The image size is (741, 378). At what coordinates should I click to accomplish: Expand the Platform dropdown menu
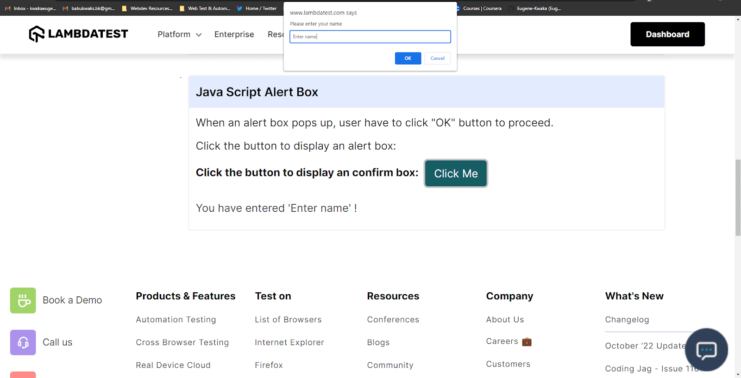click(179, 34)
